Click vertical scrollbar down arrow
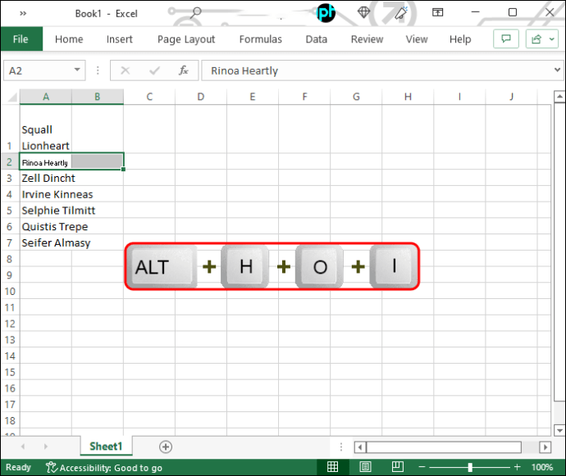This screenshot has height=476, width=566. coord(559,430)
